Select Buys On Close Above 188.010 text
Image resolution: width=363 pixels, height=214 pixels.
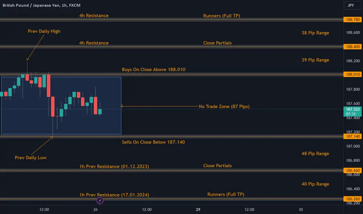(153, 69)
